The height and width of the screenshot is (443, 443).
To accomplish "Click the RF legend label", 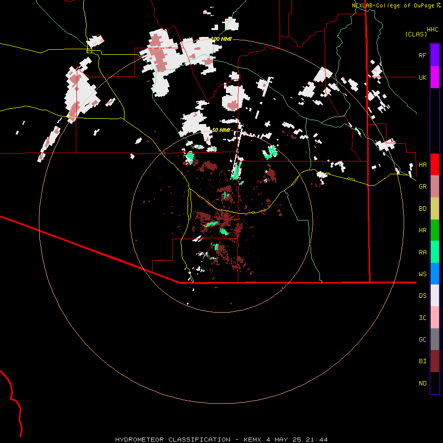I will (422, 55).
